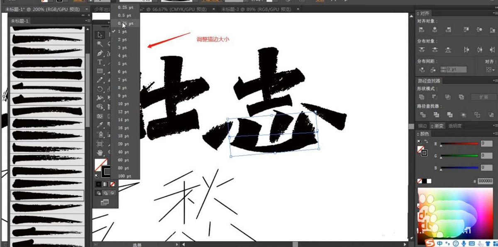Screen dimensions: 498x247
Task: Select the Type tool
Action: (x=100, y=62)
